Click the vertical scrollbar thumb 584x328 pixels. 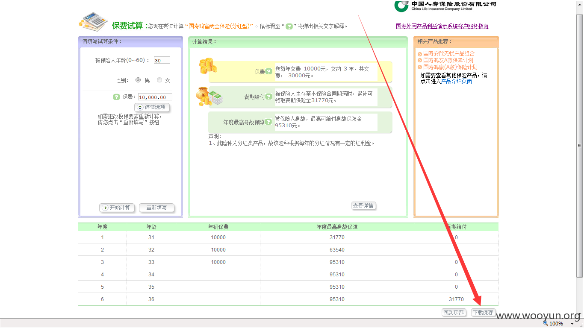pyautogui.click(x=580, y=146)
